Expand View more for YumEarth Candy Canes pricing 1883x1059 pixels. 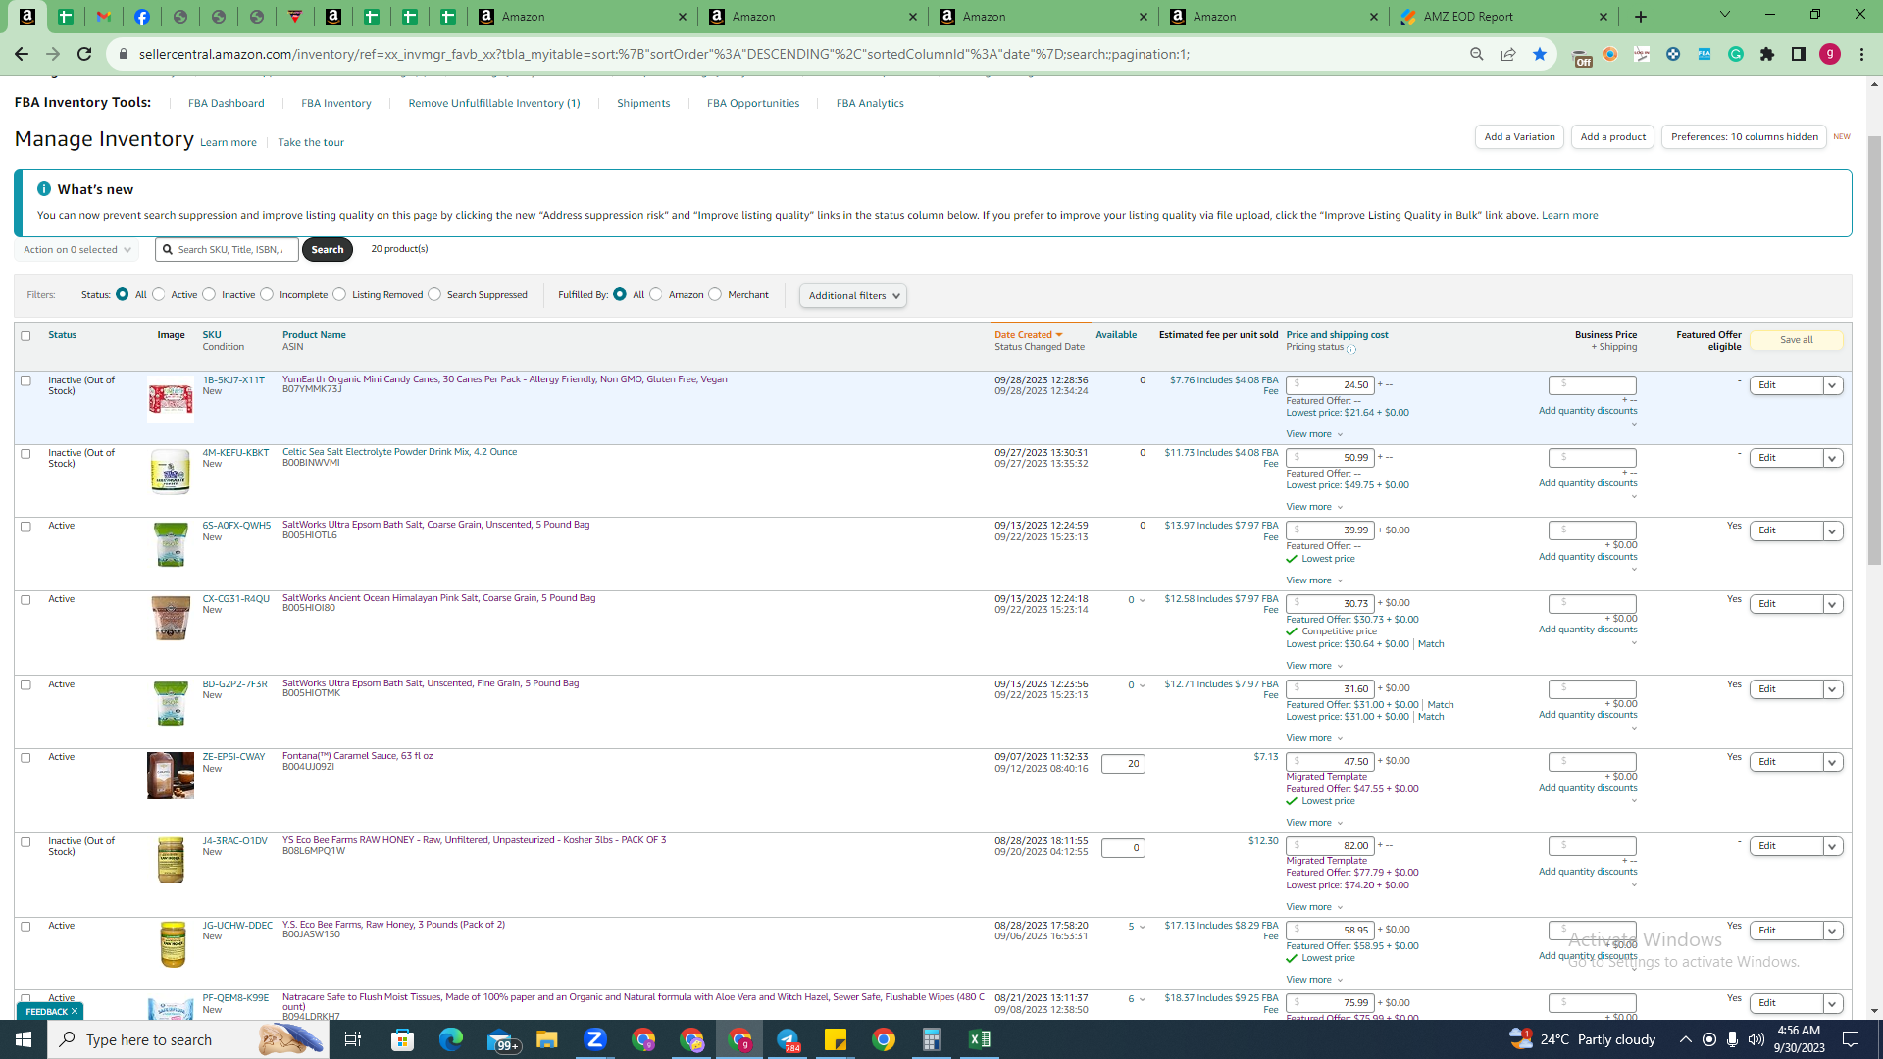1314,434
